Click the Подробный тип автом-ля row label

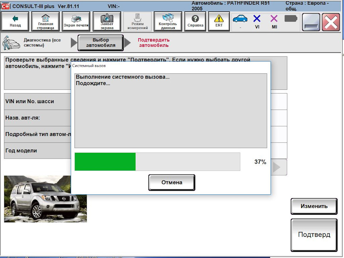click(x=38, y=134)
